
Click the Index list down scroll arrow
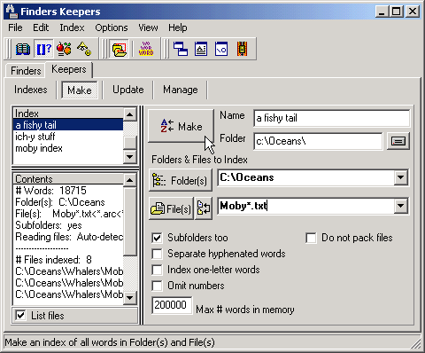tap(129, 157)
